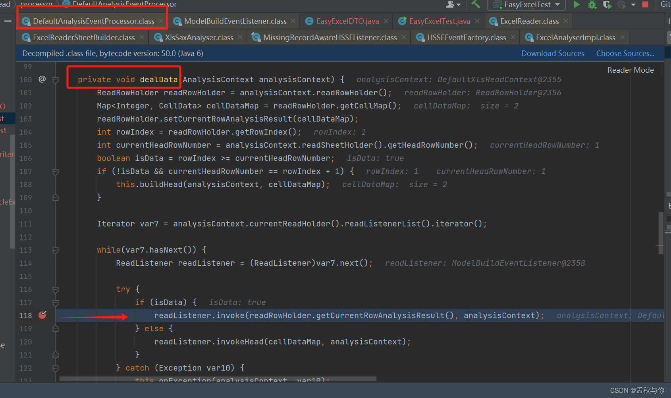Close the ExcelReader.class tab
This screenshot has height=398, width=671.
[x=566, y=21]
